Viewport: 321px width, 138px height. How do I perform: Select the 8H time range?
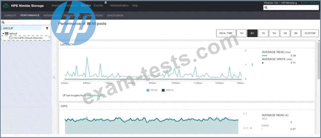coord(253,33)
